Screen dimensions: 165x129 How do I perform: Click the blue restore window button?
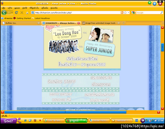pos(155,4)
